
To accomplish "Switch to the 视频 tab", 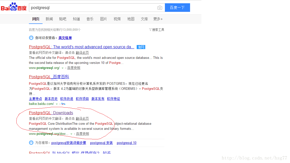I will (117, 19).
